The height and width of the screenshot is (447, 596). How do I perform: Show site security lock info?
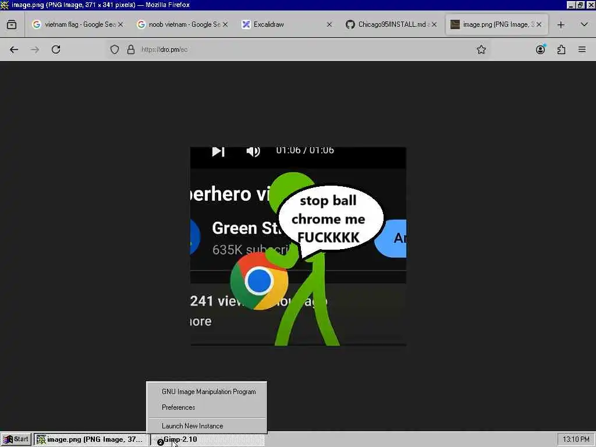131,49
